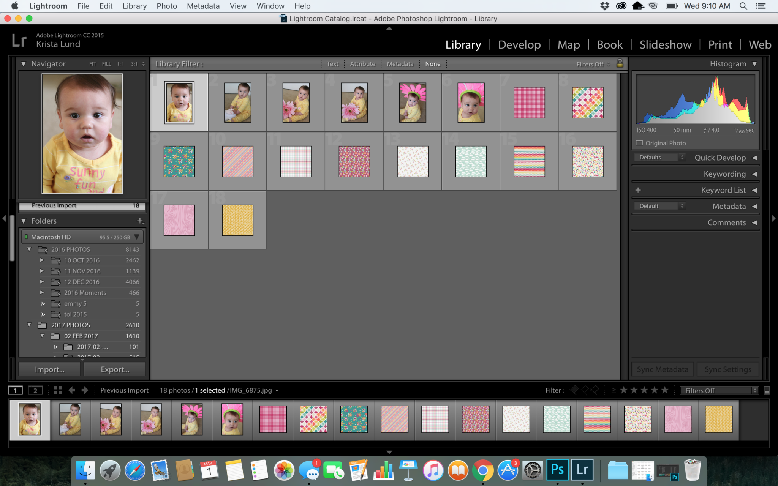
Task: Open Finder from the dock
Action: (x=85, y=470)
